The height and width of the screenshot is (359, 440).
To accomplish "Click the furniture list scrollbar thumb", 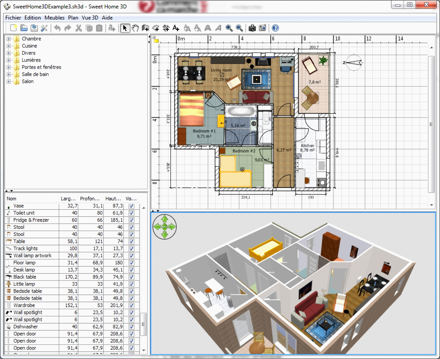I will [x=144, y=324].
